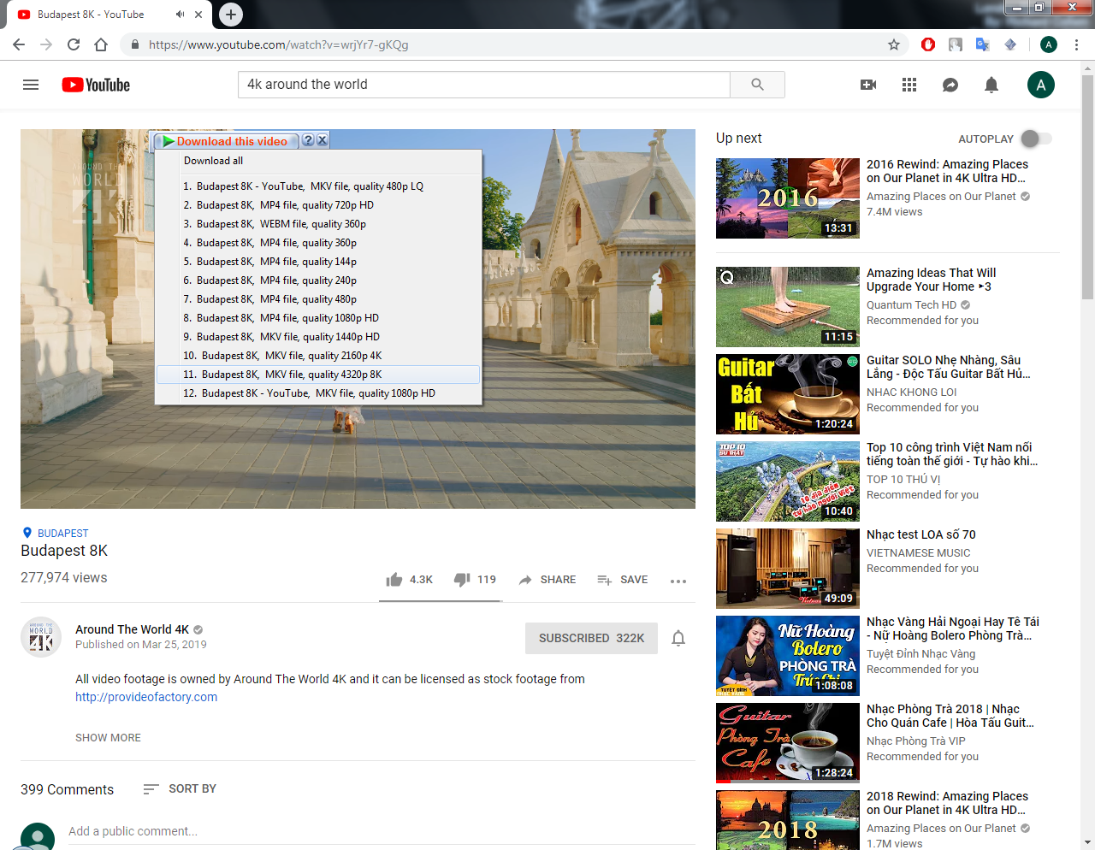The width and height of the screenshot is (1095, 850).
Task: Open the 2016 Rewind Amazing Places thumbnail
Action: click(x=788, y=198)
